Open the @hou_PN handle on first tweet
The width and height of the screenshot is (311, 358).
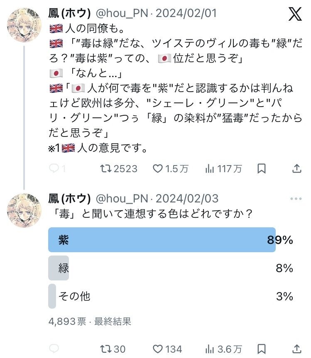point(122,14)
